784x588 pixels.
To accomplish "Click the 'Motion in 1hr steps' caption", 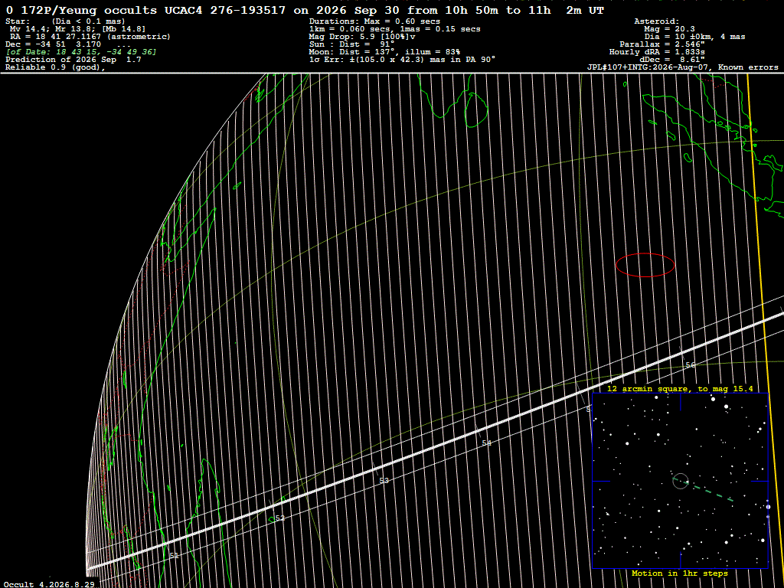I will click(680, 573).
